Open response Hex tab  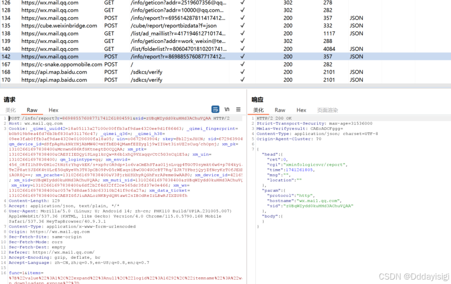point(301,110)
